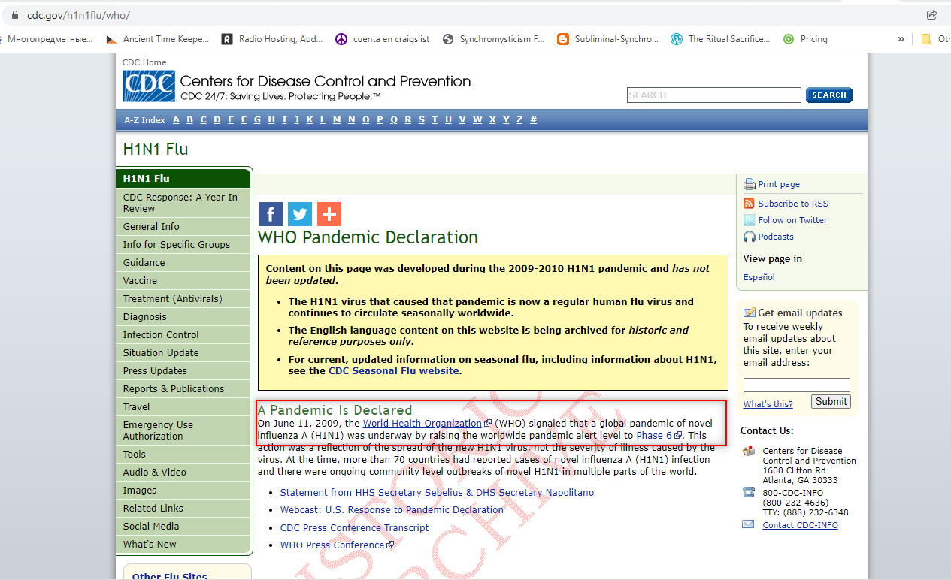The height and width of the screenshot is (580, 951).
Task: Open the A-Z Index link
Action: 144,120
